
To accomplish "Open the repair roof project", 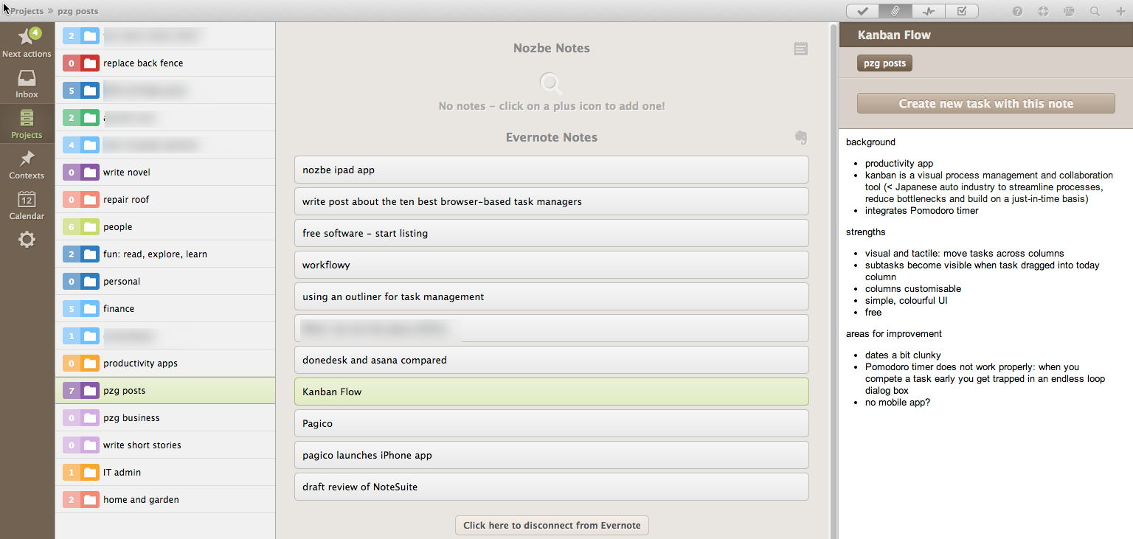I will pyautogui.click(x=165, y=199).
